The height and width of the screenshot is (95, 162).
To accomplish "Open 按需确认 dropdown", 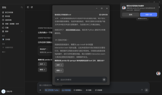I will tap(78, 90).
